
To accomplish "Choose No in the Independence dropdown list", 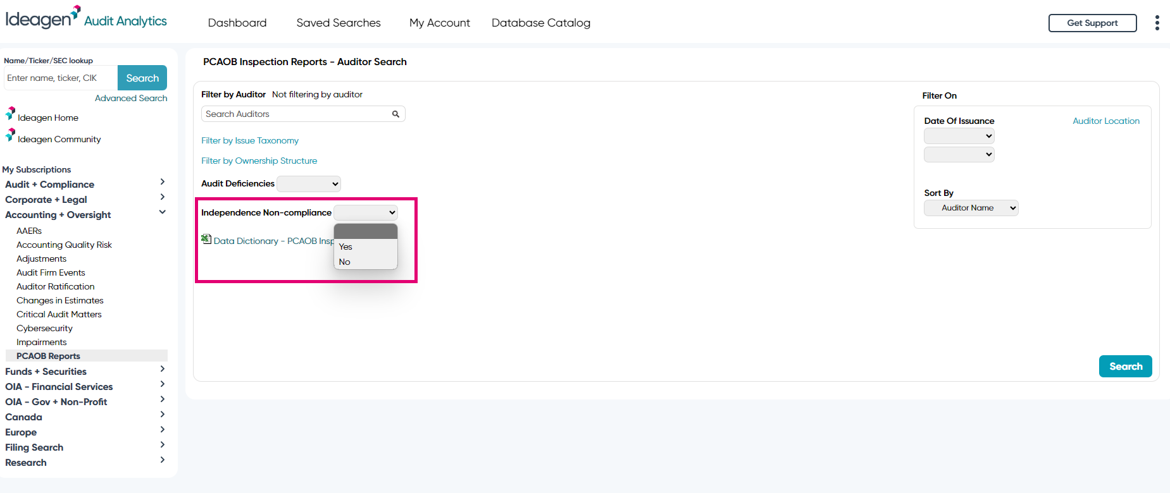I will [366, 262].
